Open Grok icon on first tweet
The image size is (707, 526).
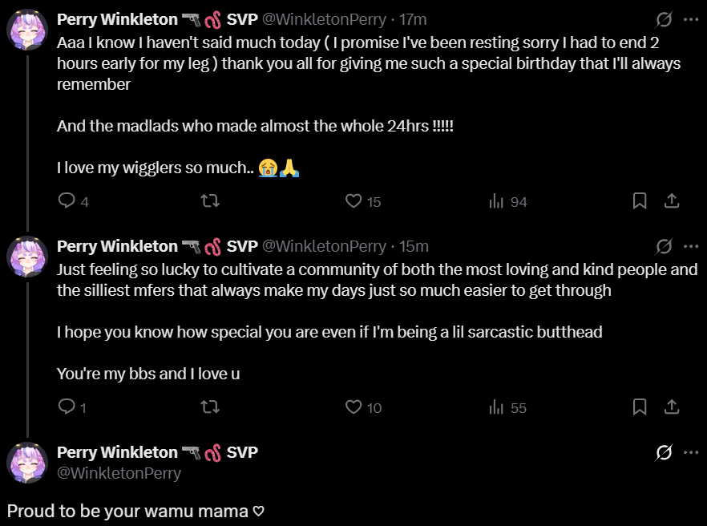664,19
